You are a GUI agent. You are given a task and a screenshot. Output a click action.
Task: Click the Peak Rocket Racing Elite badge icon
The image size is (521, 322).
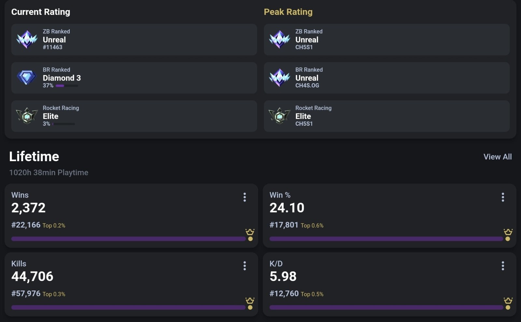[280, 116]
